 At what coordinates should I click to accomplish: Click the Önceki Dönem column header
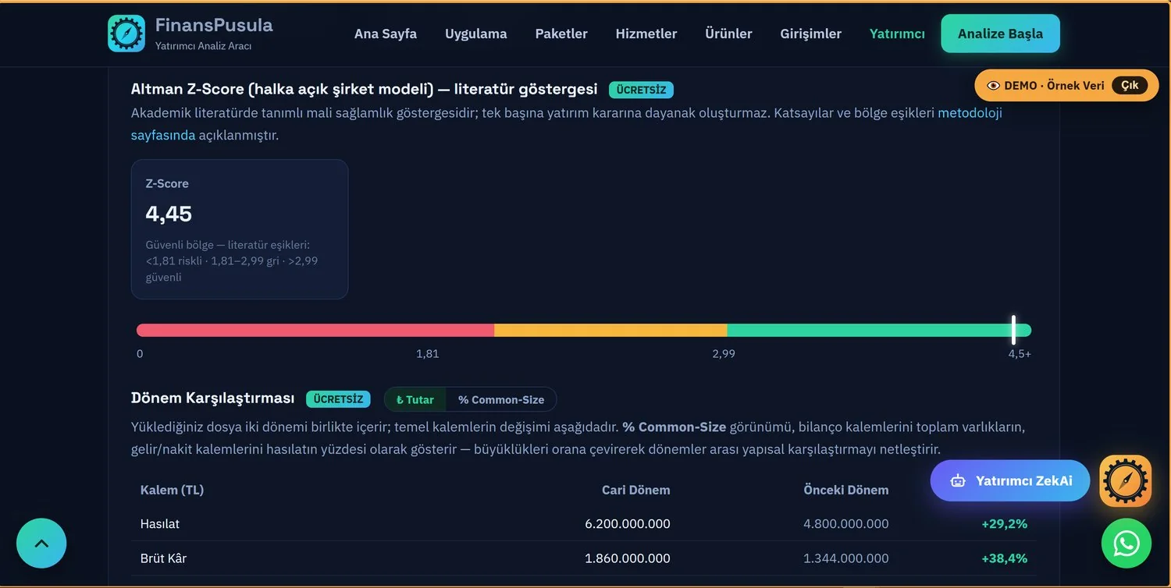coord(846,490)
